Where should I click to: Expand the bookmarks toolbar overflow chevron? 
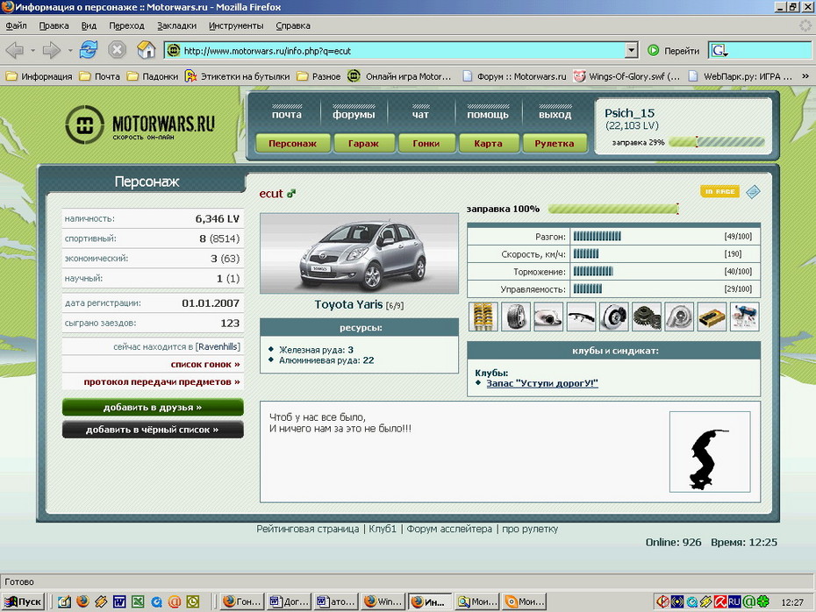pos(805,76)
